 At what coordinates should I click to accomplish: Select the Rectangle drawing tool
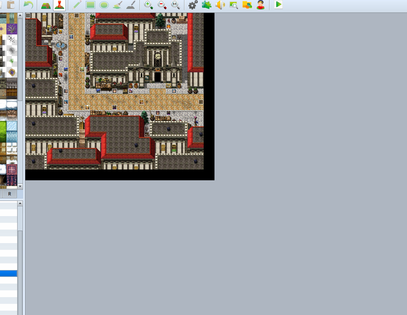pyautogui.click(x=90, y=5)
